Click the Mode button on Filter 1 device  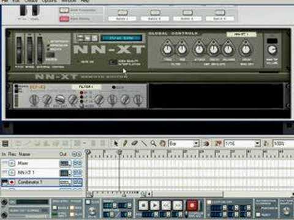(x=82, y=106)
